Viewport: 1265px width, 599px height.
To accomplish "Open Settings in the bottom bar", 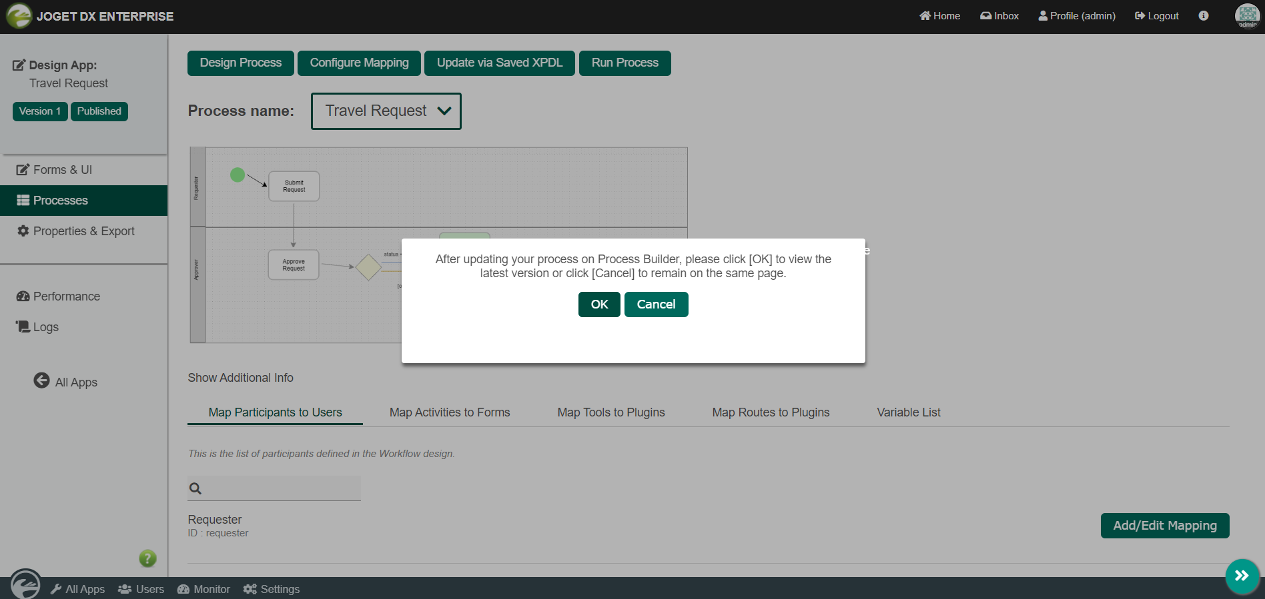I will tap(272, 589).
